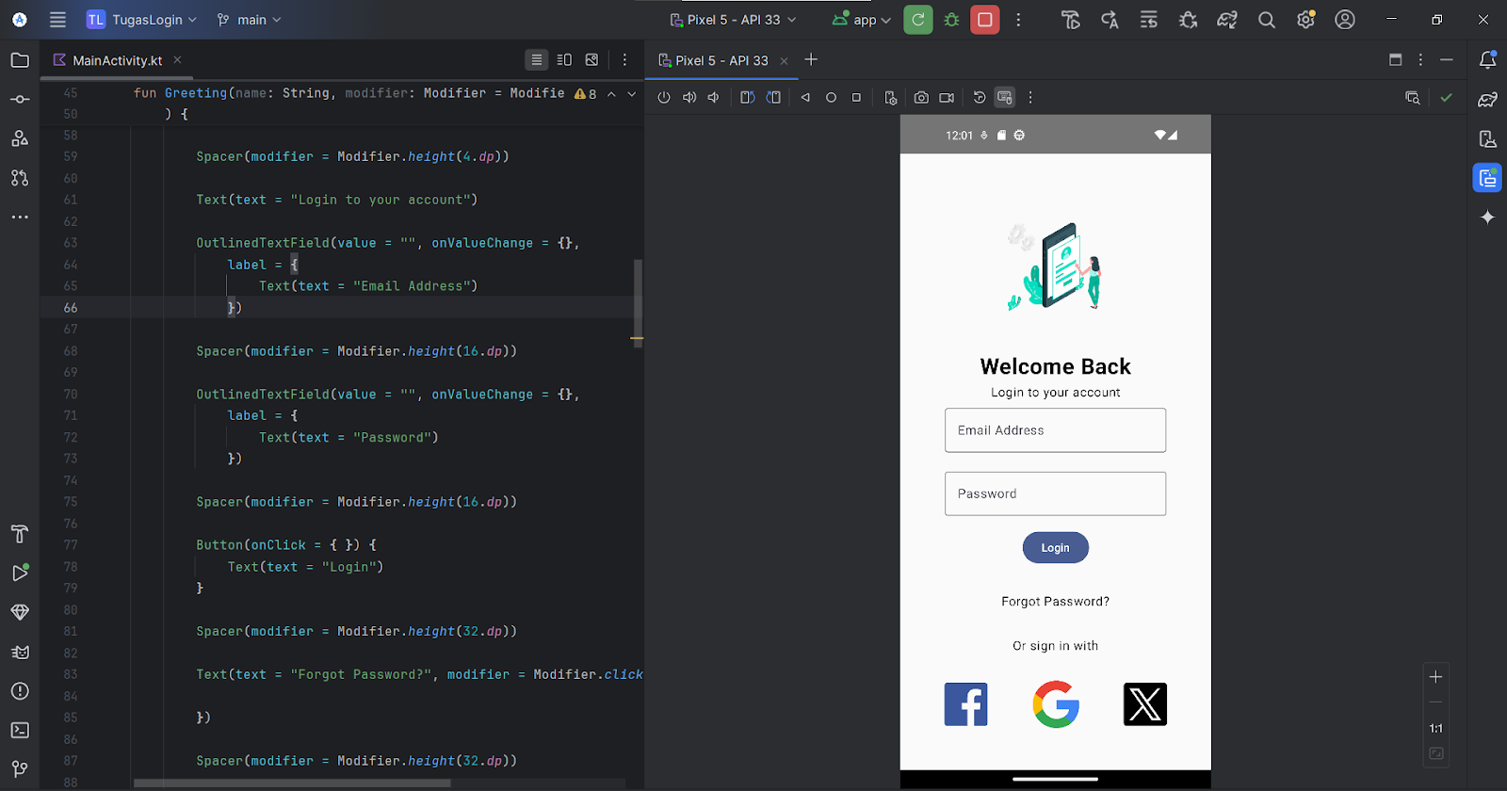The height and width of the screenshot is (791, 1507).
Task: Click the Debug app bug icon
Action: pyautogui.click(x=952, y=20)
